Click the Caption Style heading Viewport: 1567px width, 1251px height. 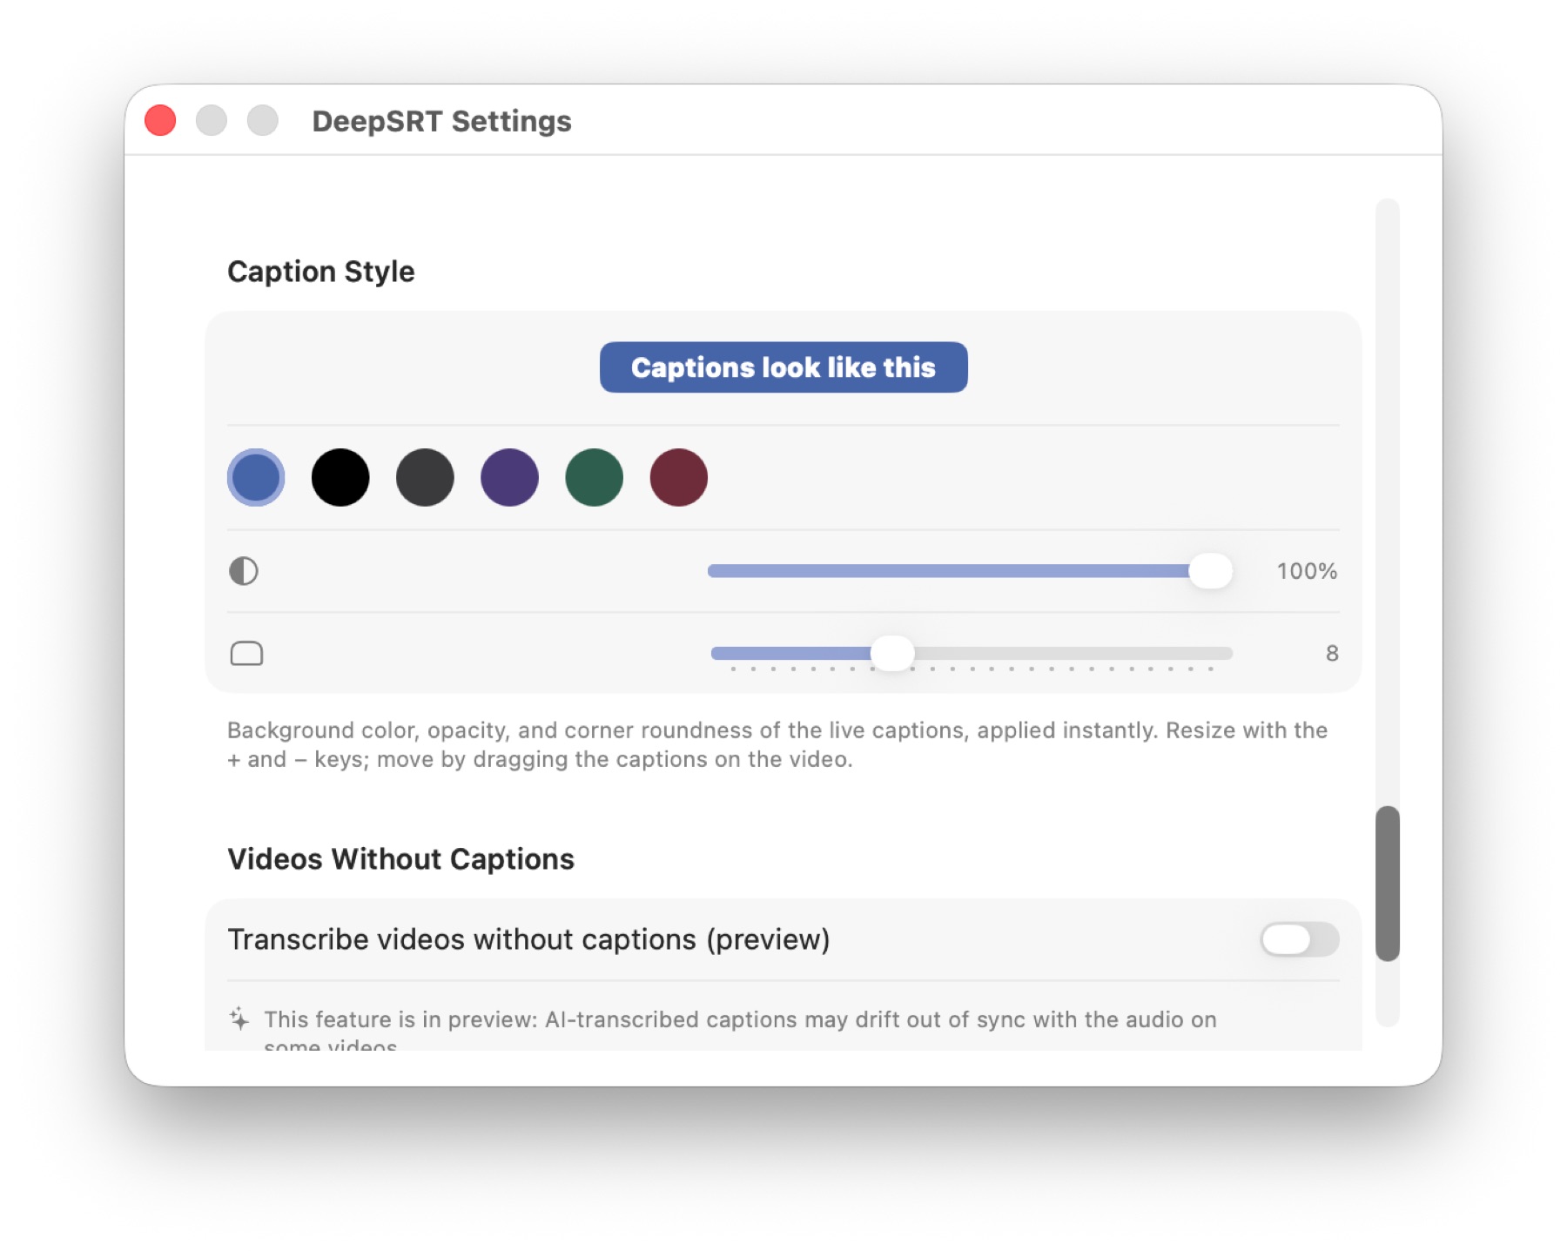321,272
